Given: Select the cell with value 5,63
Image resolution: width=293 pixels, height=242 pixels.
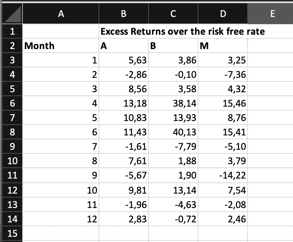Looking at the screenshot, I should tap(123, 60).
